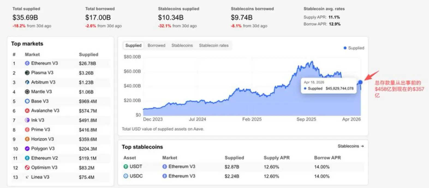Click the Mantle V3 logo icon
Screen dimensions: 429x188
[x=27, y=92]
